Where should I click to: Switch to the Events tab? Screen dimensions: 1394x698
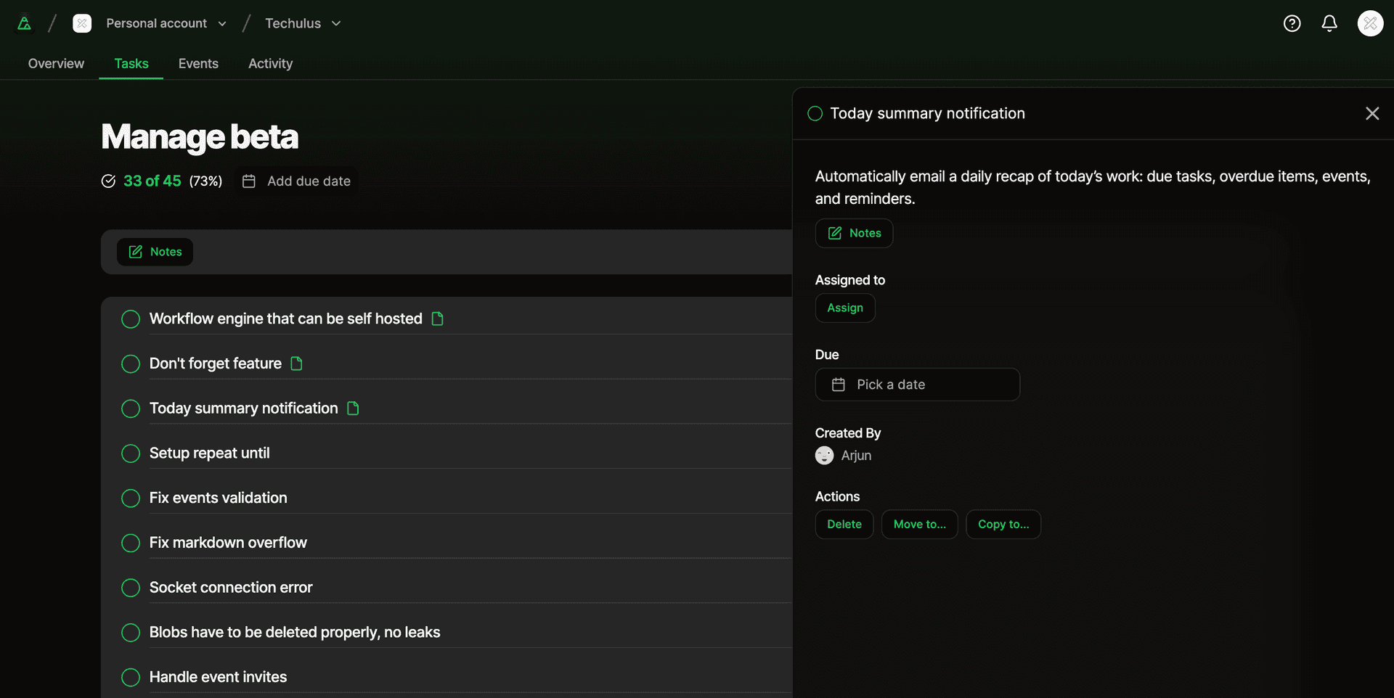coord(197,64)
